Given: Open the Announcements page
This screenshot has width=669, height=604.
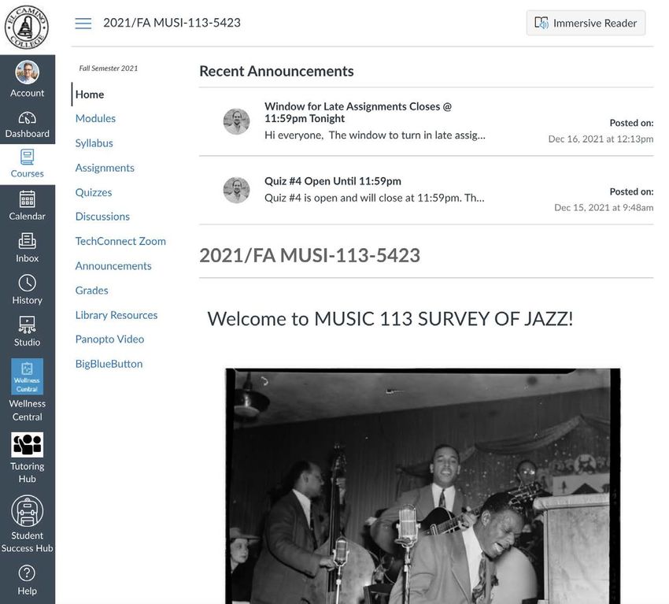Looking at the screenshot, I should click(113, 266).
